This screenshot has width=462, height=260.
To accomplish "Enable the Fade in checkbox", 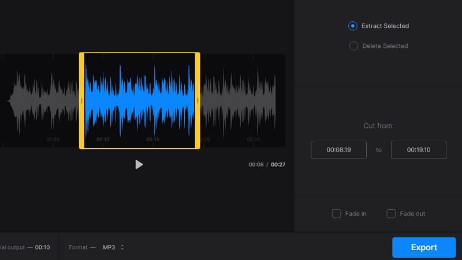I will (337, 214).
